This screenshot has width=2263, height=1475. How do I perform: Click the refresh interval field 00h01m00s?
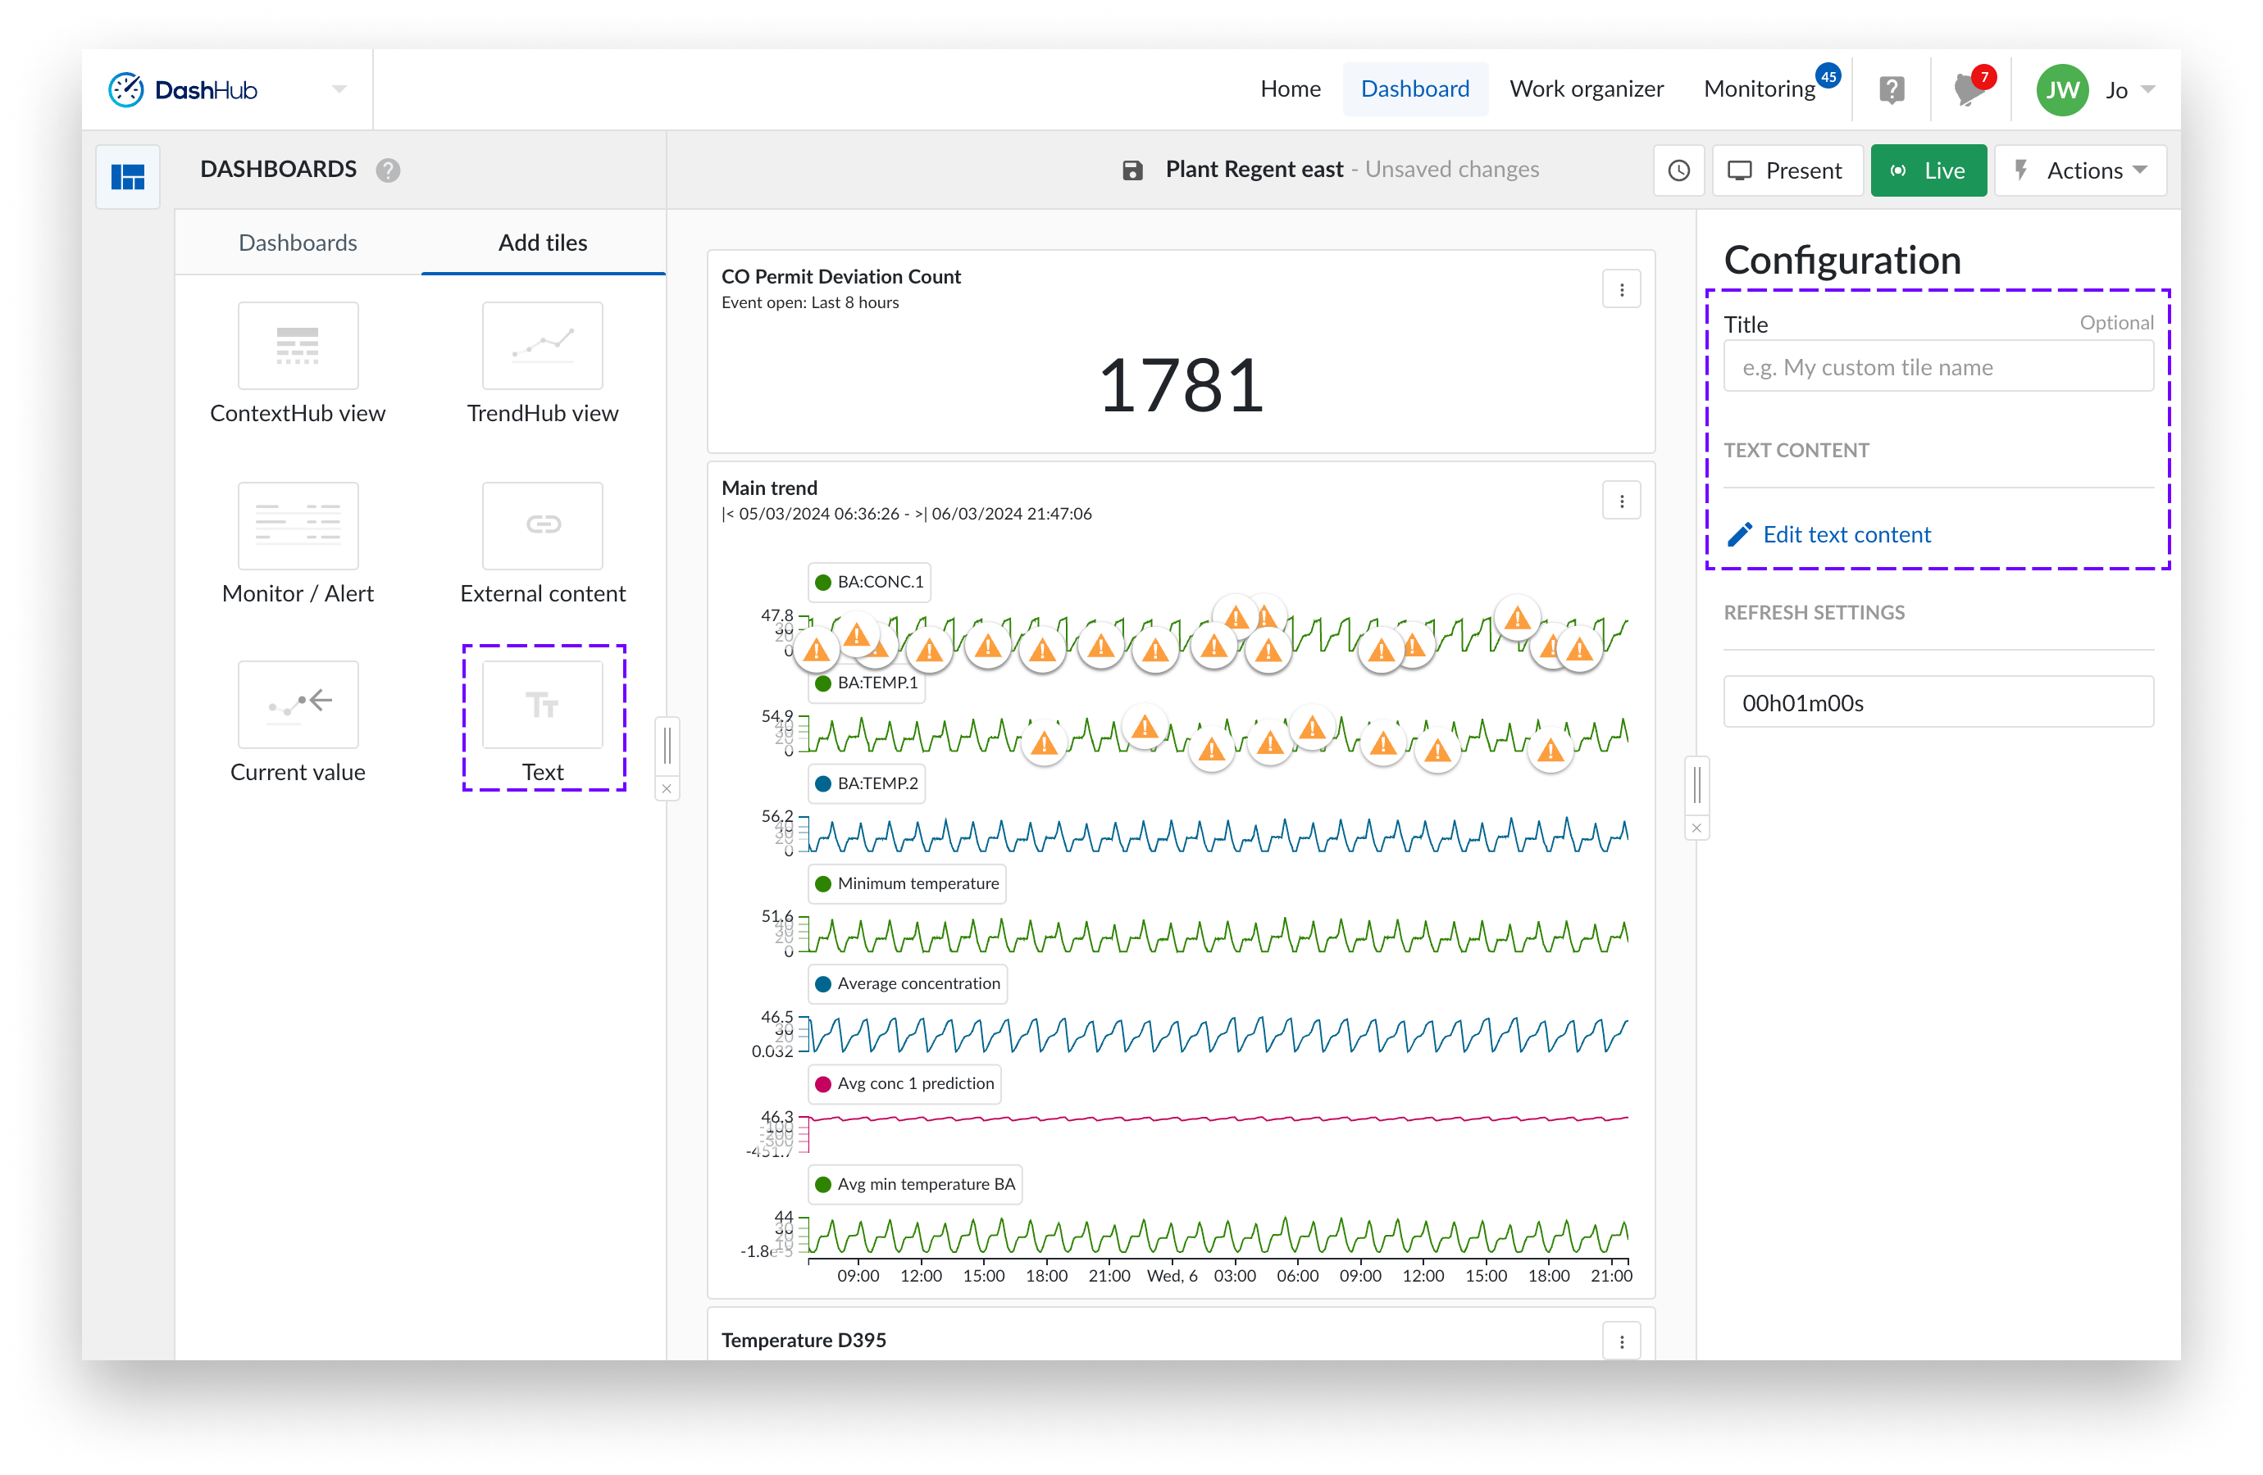1939,702
